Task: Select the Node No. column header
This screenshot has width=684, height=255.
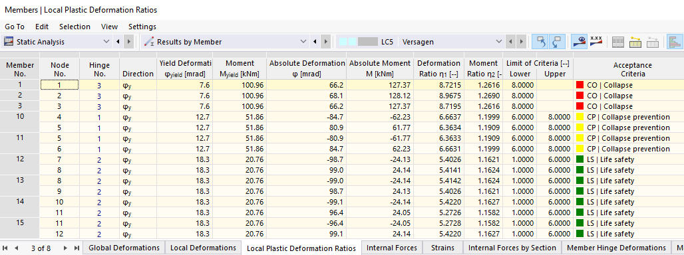Action: click(60, 69)
